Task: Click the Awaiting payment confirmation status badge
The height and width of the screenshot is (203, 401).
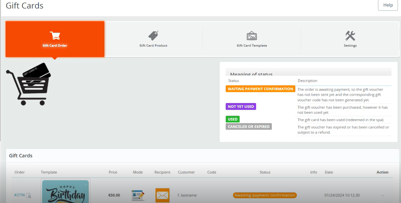Action: (x=265, y=195)
